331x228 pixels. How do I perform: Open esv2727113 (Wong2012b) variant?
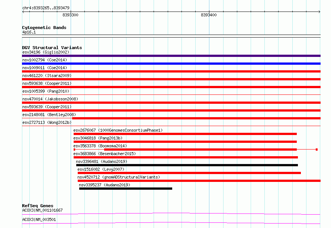tap(47, 122)
